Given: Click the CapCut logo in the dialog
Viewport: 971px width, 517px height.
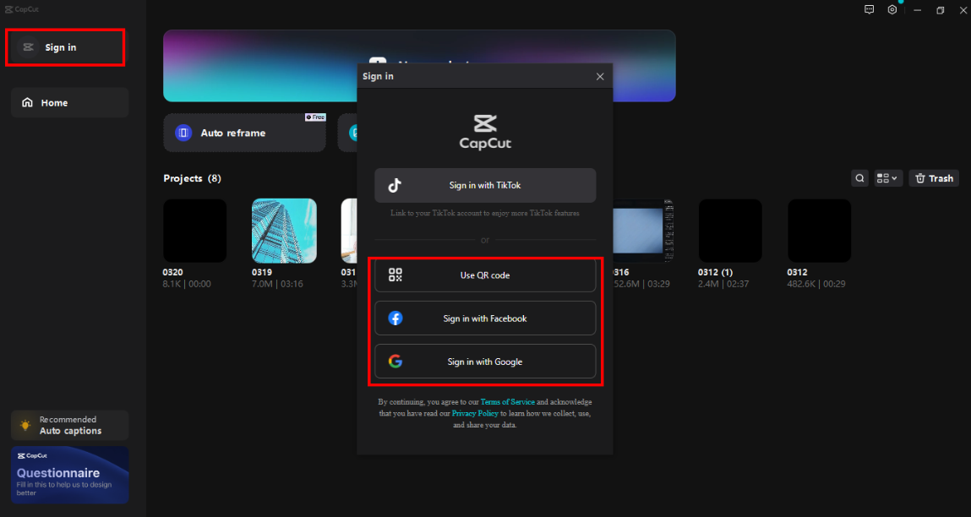Looking at the screenshot, I should (x=485, y=132).
